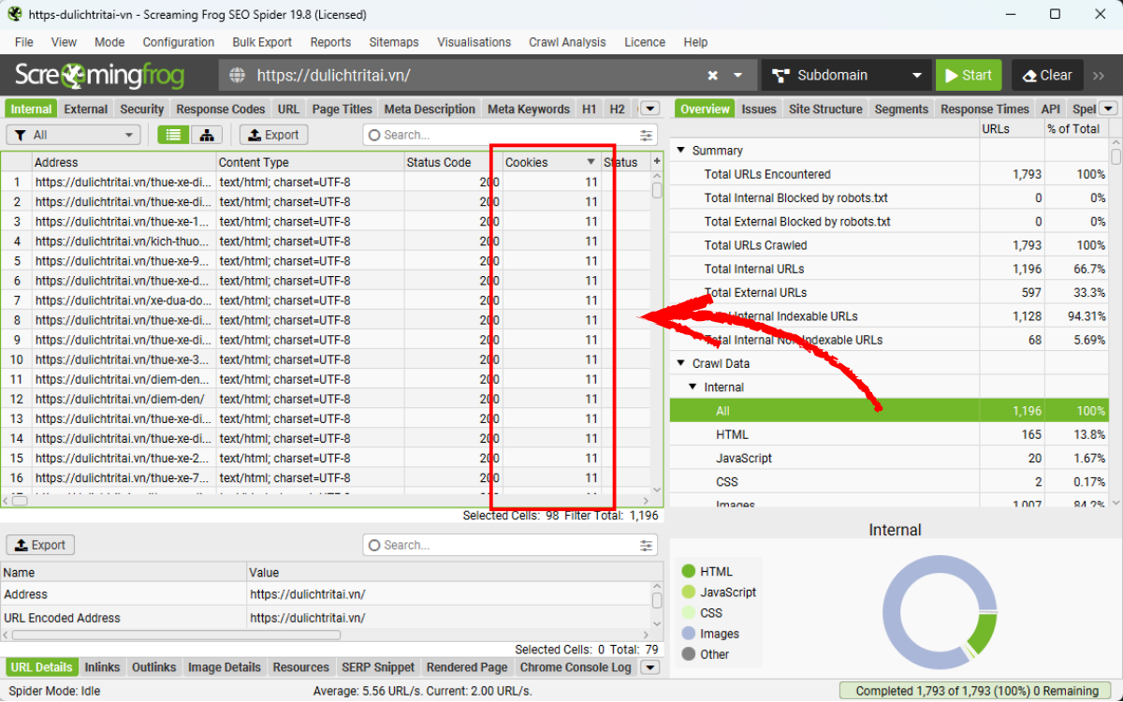Image resolution: width=1123 pixels, height=702 pixels.
Task: Open the Cookies column filter arrow
Action: coord(591,161)
